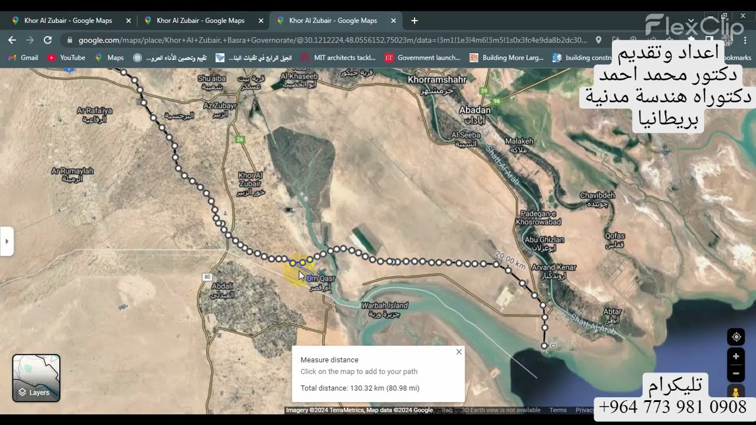
Task: Open the MIT architects bookmark
Action: [338, 58]
